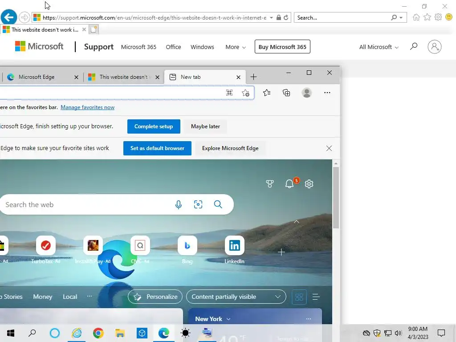Open Manage favorites now link
Viewport: 456px width, 342px height.
tap(87, 107)
